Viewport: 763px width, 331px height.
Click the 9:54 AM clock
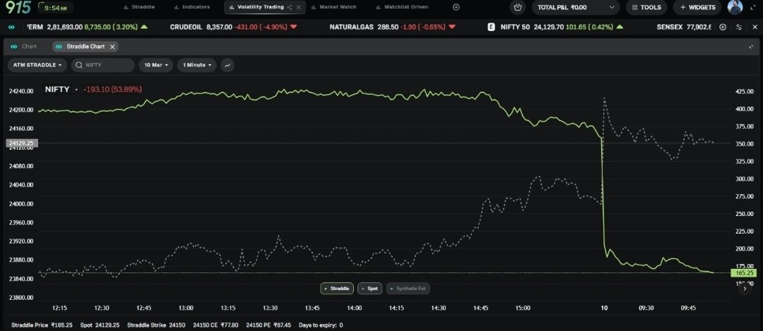point(56,8)
